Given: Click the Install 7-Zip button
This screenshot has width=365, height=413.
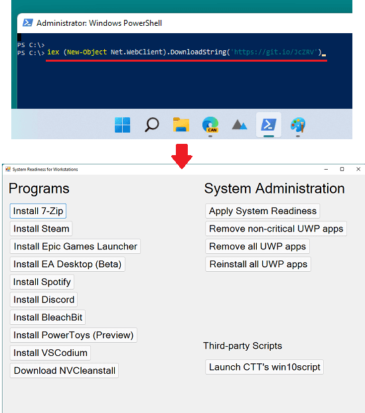Looking at the screenshot, I should click(38, 211).
